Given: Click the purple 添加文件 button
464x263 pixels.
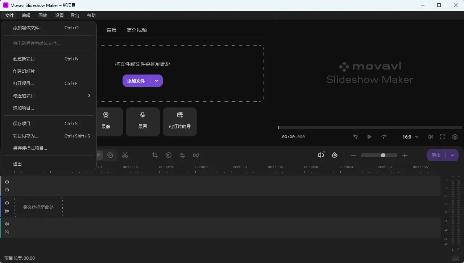Looking at the screenshot, I should click(136, 81).
